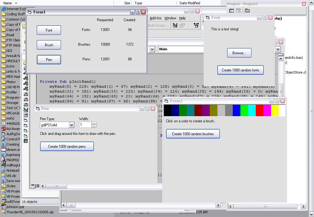Select the Ad-Aware icon in file list
Screen dimensions: 314x217
point(4,129)
